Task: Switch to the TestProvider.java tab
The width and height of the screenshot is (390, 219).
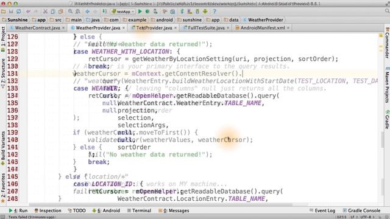Action: point(154,28)
